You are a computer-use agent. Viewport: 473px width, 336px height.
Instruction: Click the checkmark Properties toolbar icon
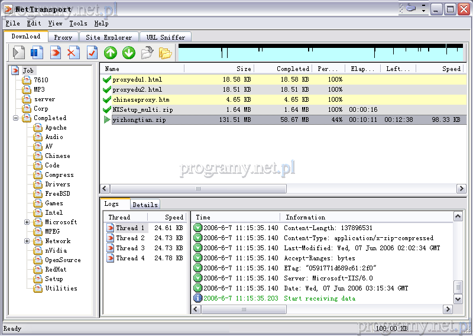[92, 53]
